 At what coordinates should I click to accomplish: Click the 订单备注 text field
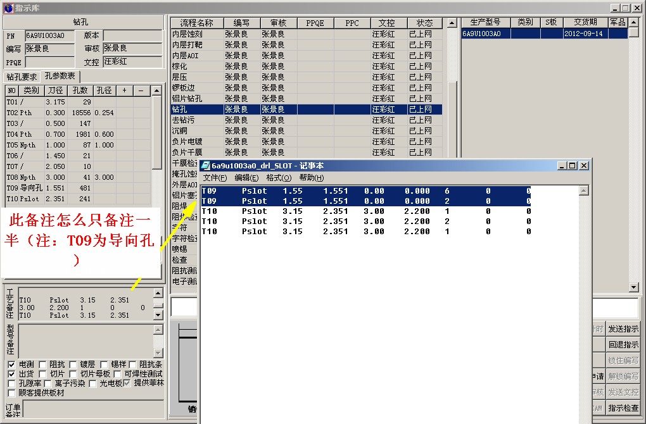click(x=94, y=408)
